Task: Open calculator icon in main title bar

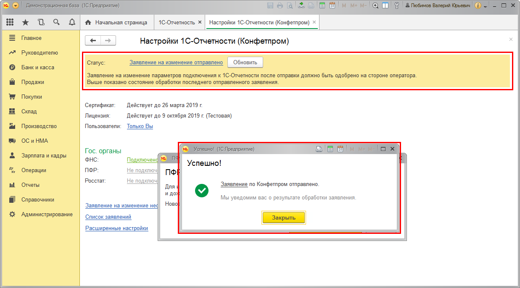Action: point(322,5)
